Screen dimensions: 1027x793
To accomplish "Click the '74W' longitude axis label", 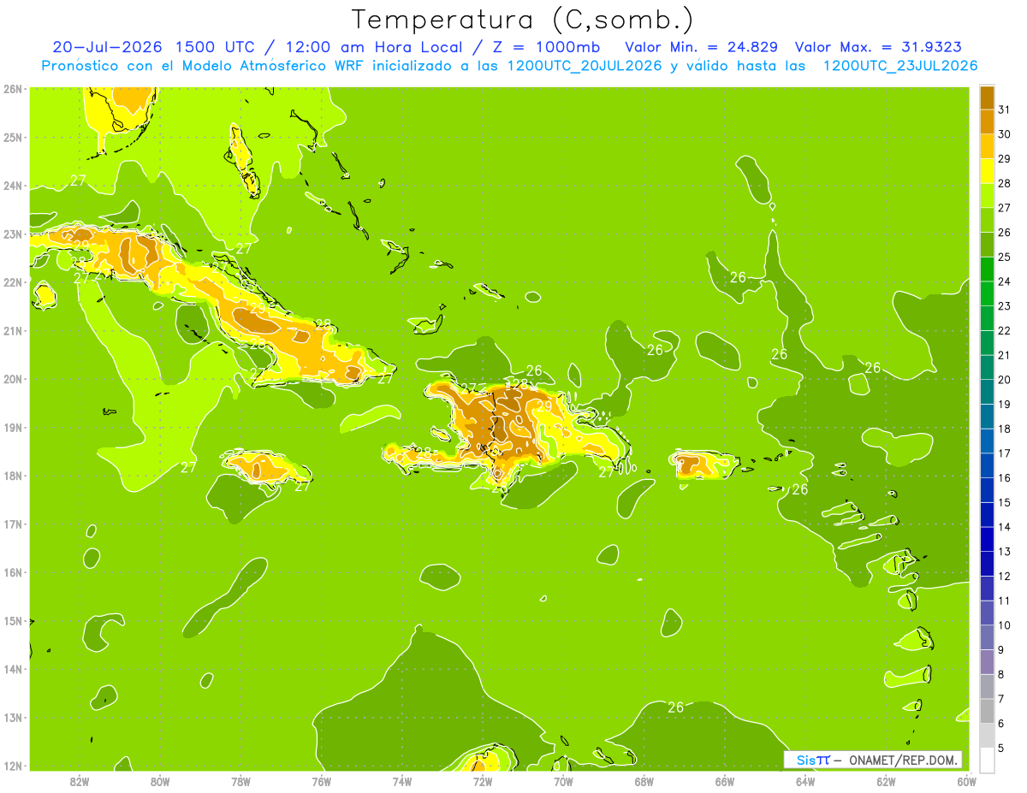I will coord(402,781).
